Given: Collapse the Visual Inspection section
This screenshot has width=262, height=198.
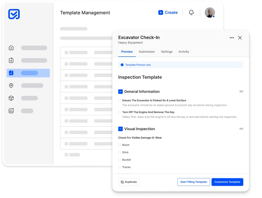Looking at the screenshot, I should (x=121, y=129).
